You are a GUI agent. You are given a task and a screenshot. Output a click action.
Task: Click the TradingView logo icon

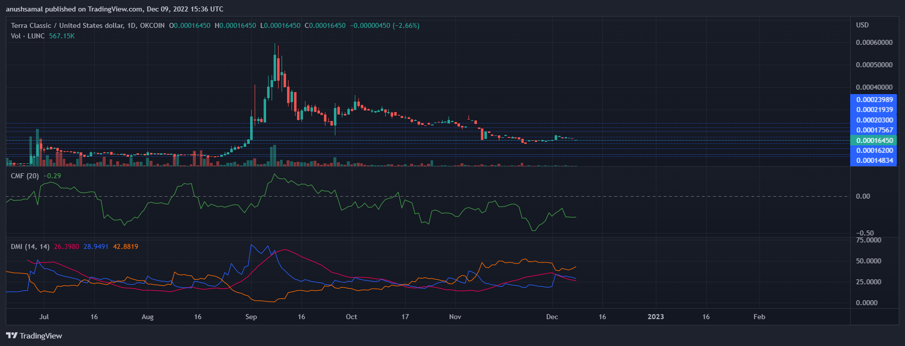[12, 336]
